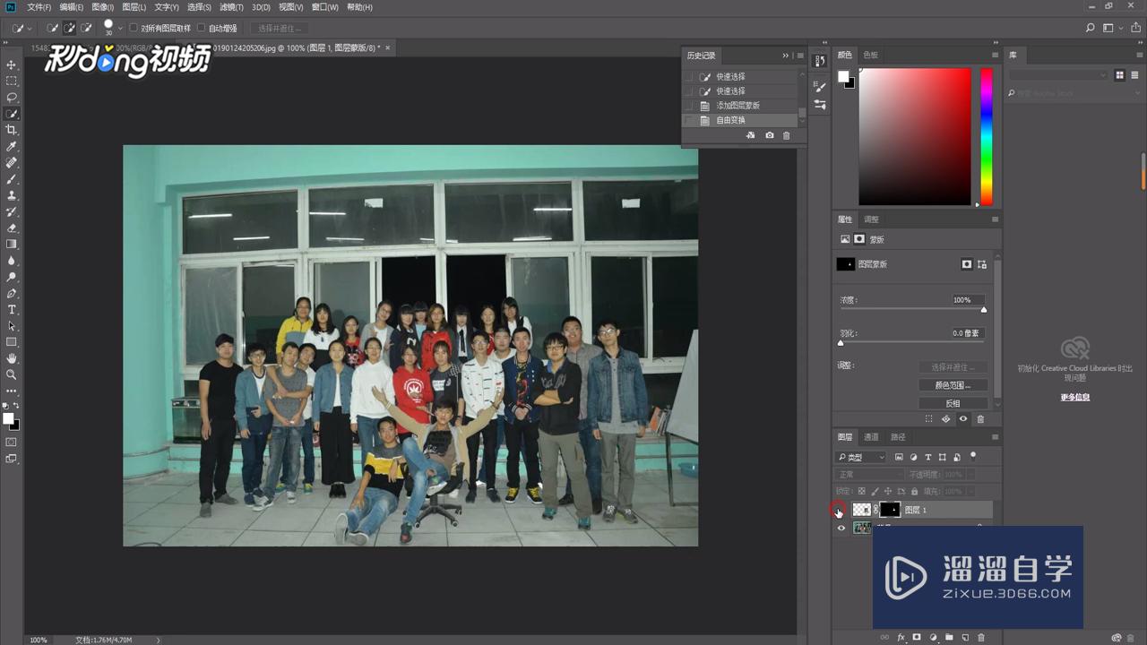
Task: Create a new layer group
Action: click(x=949, y=637)
